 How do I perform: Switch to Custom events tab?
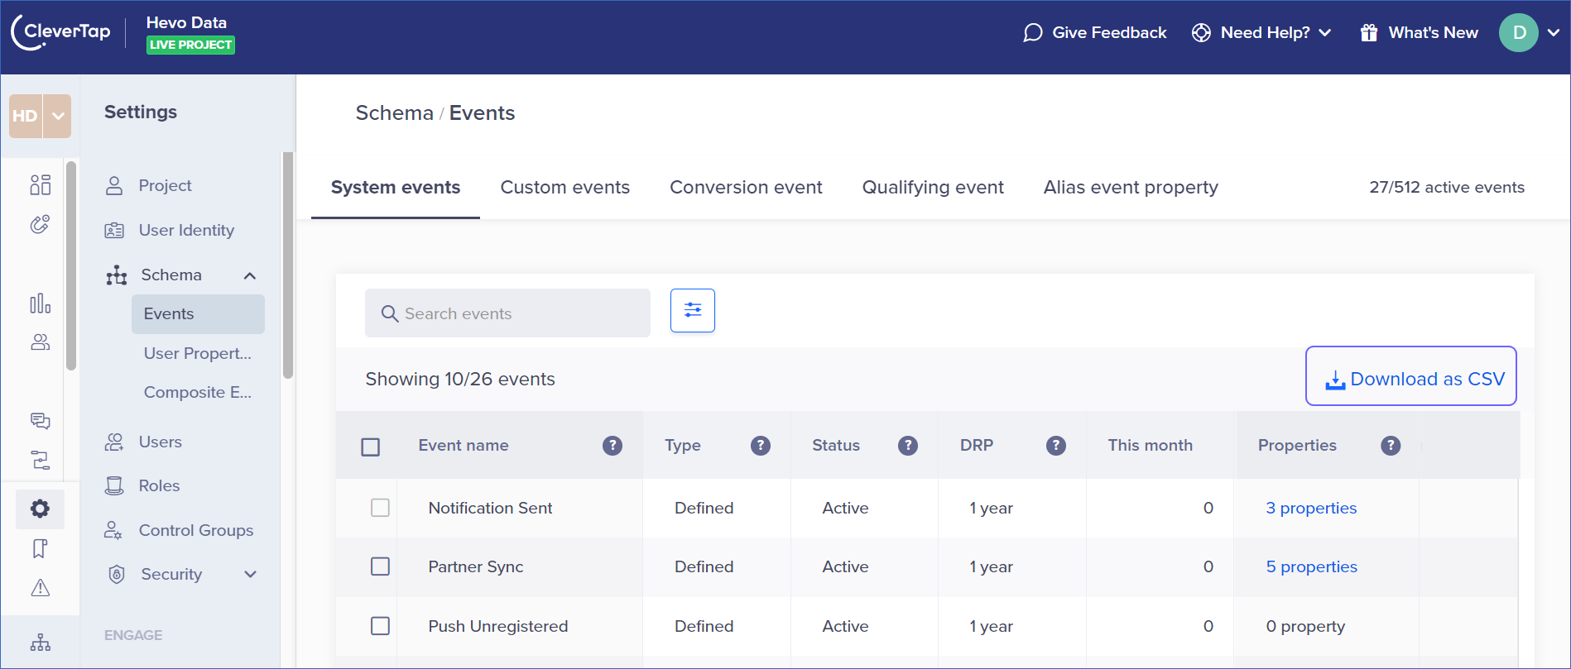(x=565, y=188)
